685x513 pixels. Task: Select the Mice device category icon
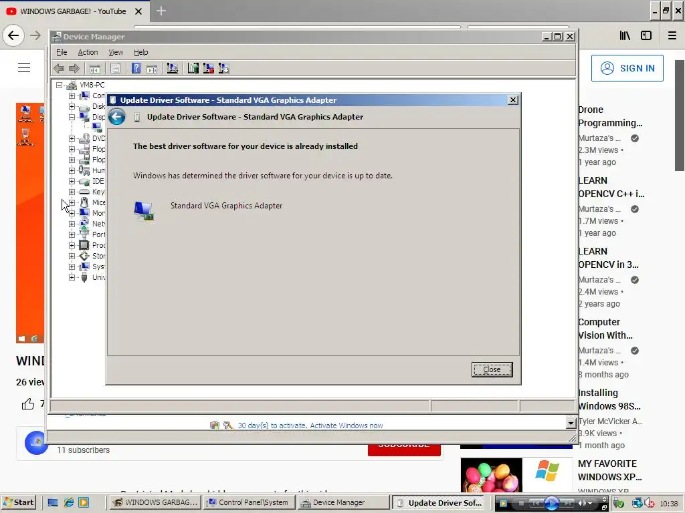84,202
